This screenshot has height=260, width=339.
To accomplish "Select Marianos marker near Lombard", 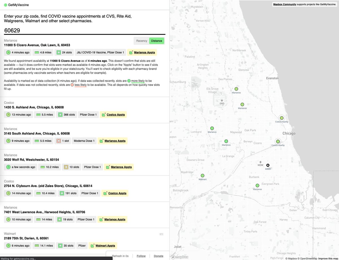I will point(212,128).
